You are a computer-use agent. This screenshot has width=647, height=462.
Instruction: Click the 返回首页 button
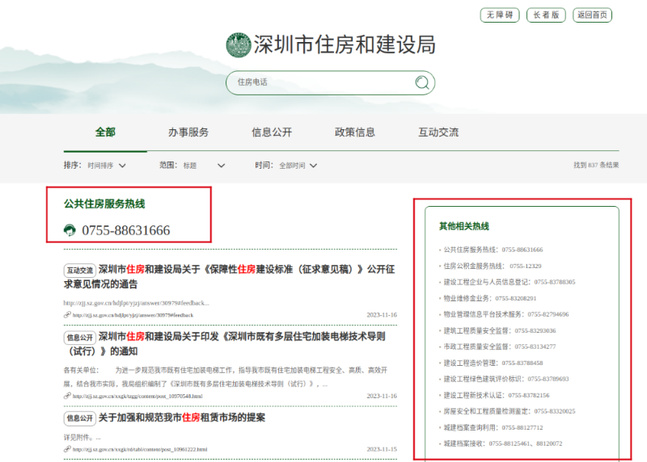tap(592, 15)
